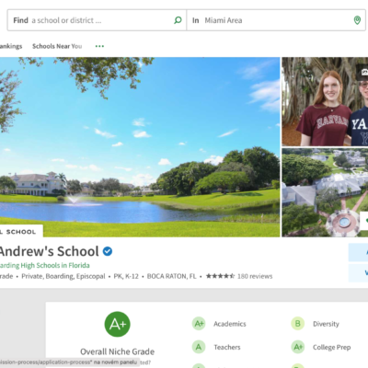Click the large A+ Overall Niche Grade badge
This screenshot has width=368, height=368.
118,324
